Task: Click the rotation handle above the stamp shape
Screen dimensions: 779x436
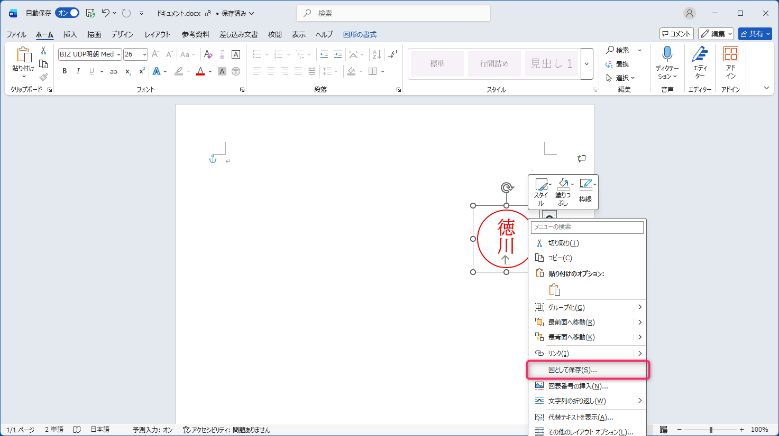Action: pyautogui.click(x=507, y=188)
